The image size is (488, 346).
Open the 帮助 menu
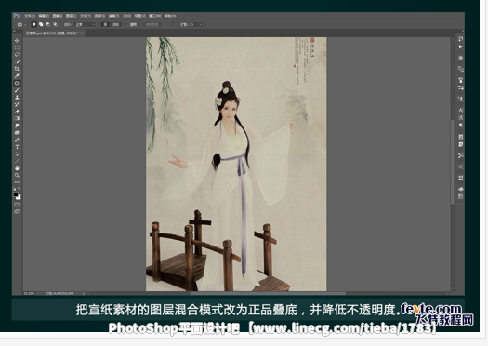point(170,16)
